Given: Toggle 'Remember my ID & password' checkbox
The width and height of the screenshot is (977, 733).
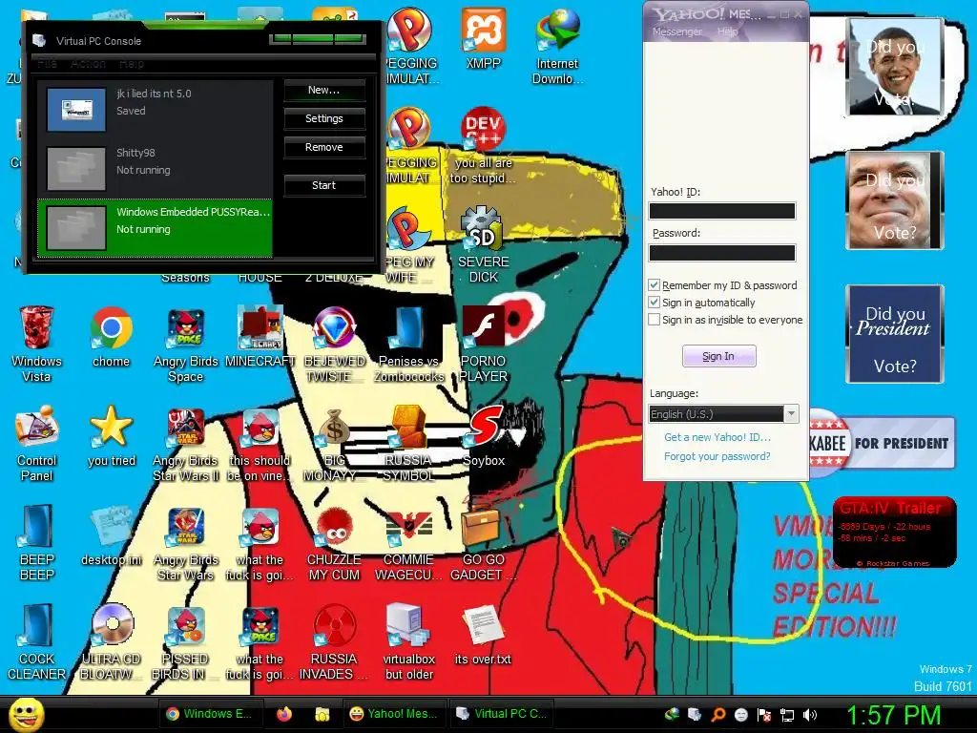Looking at the screenshot, I should (x=654, y=284).
